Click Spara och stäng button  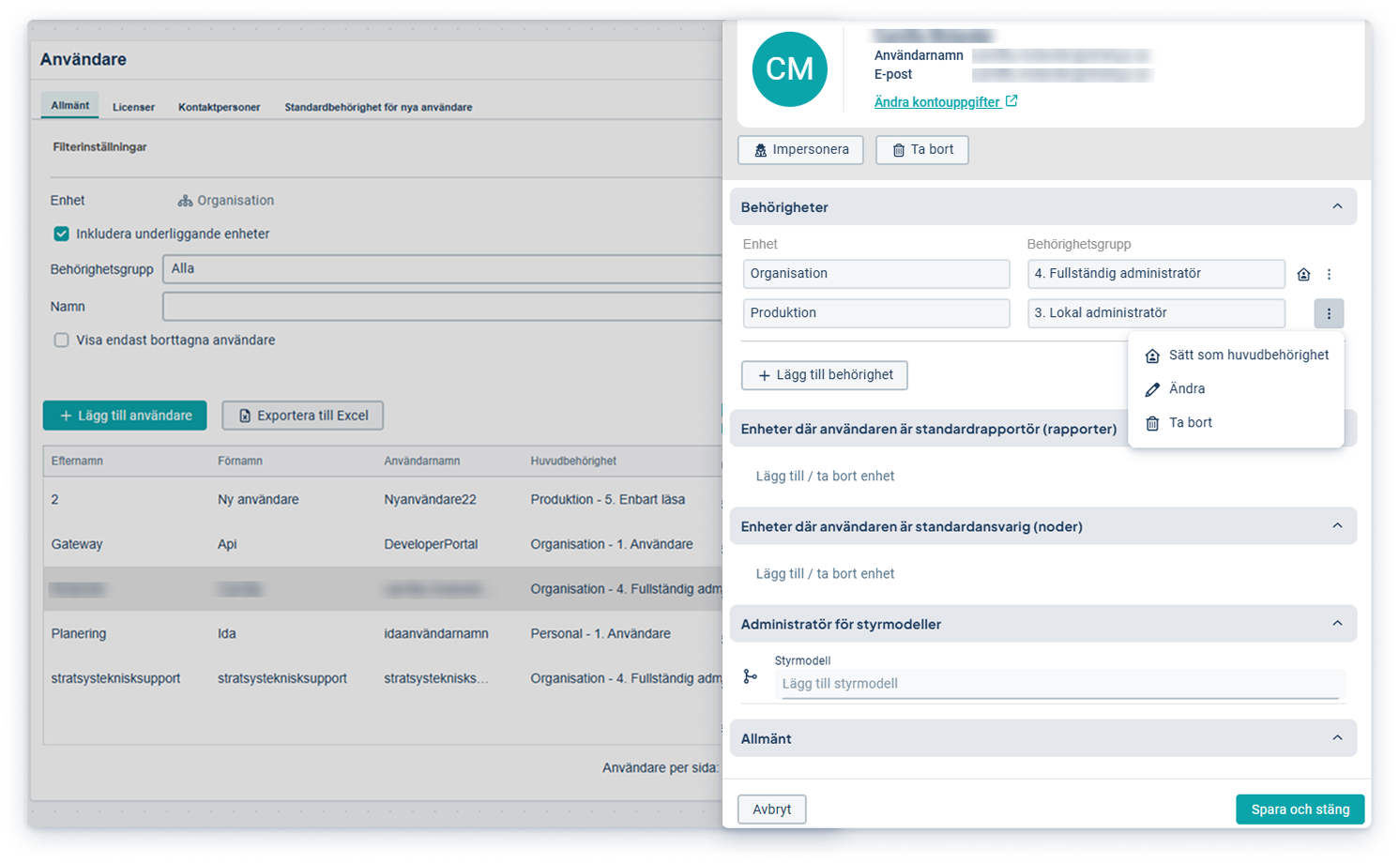click(1300, 810)
